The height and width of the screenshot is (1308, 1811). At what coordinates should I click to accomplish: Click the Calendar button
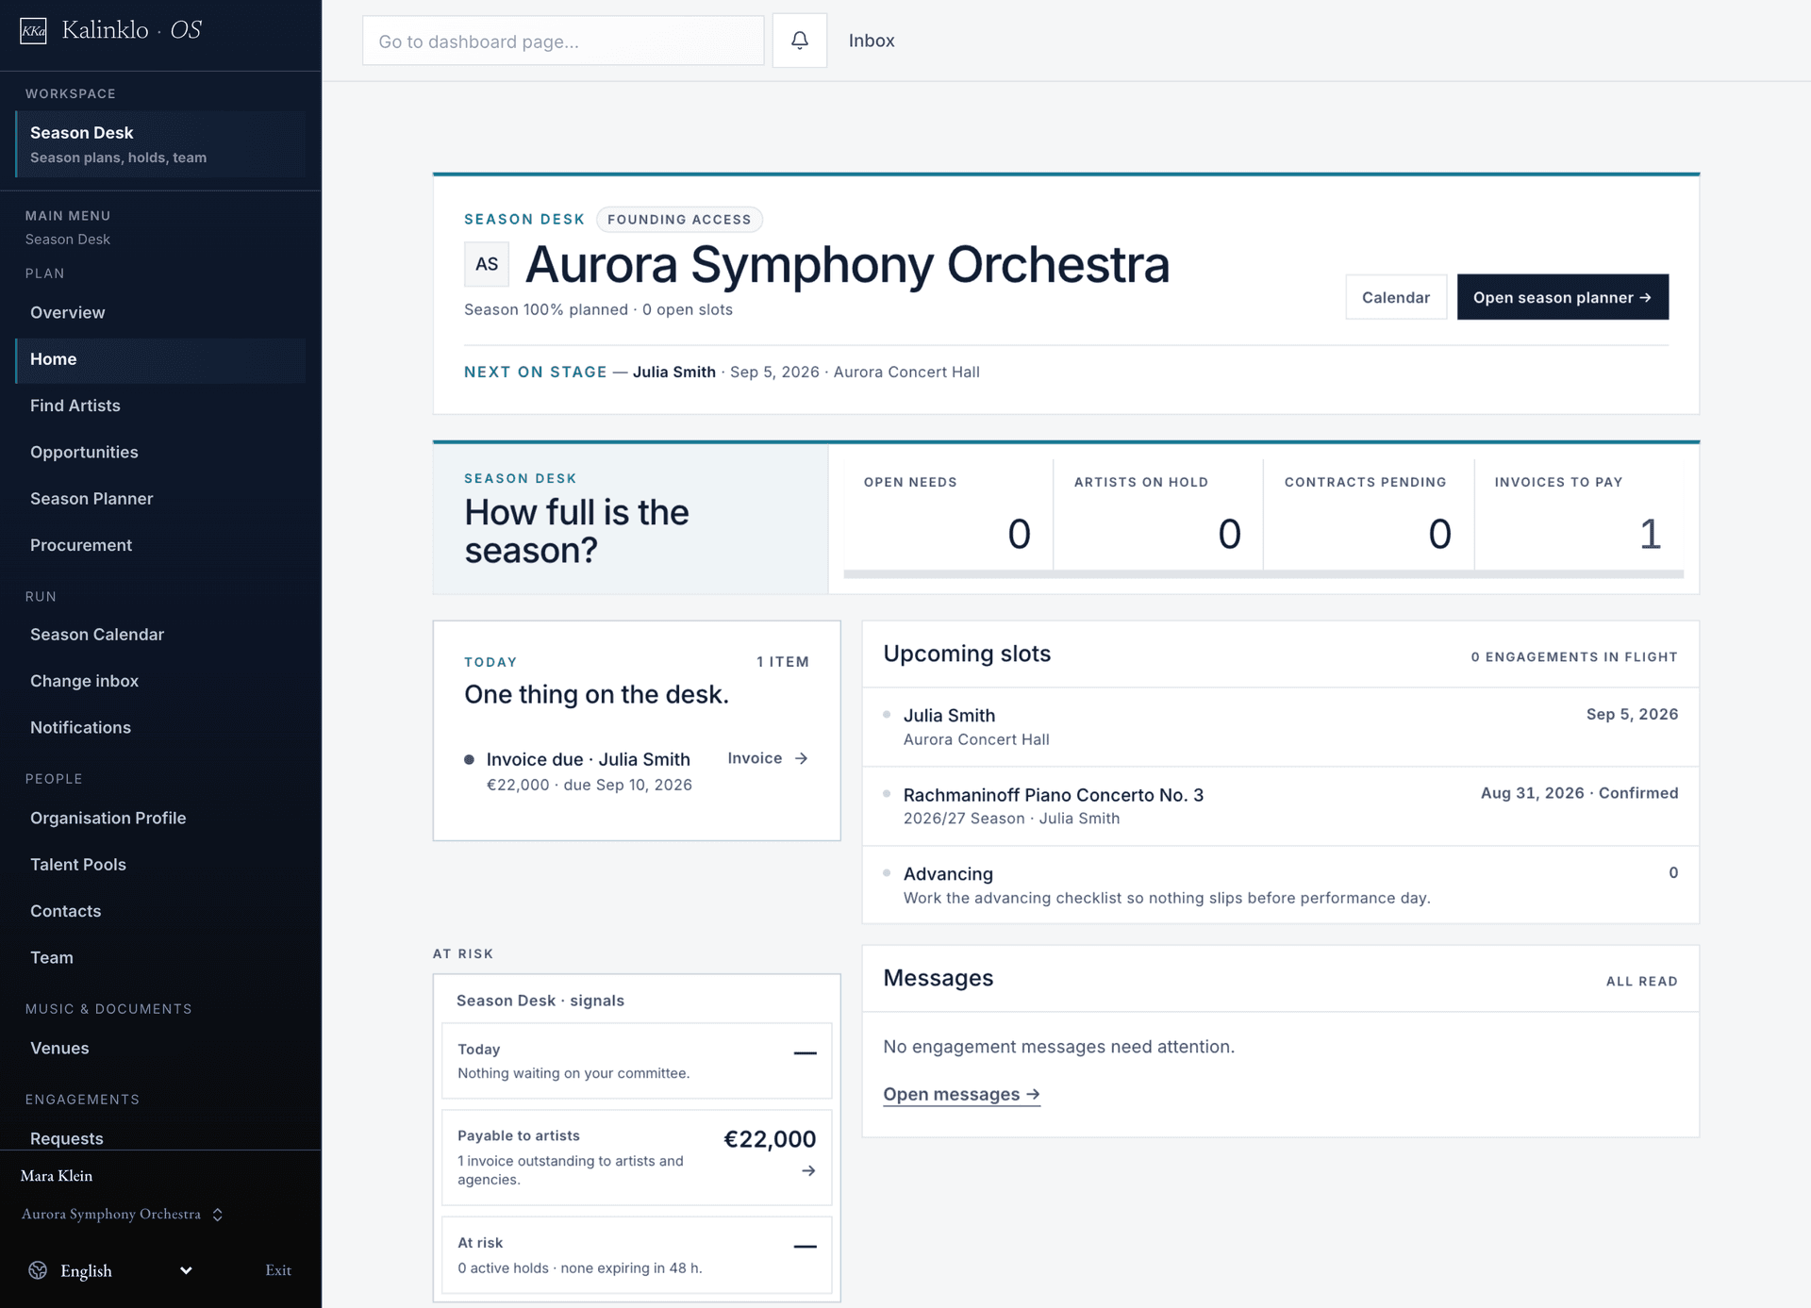point(1396,297)
